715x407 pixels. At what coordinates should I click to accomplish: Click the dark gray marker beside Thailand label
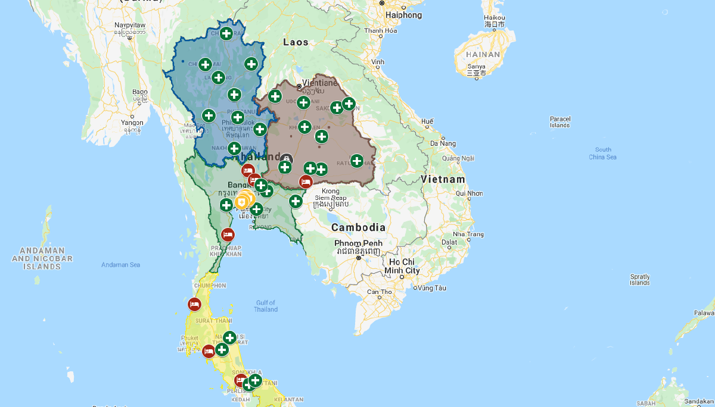(x=287, y=159)
